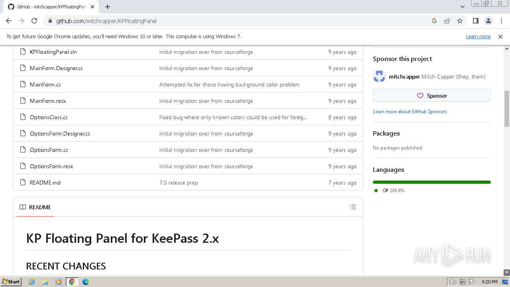The width and height of the screenshot is (510, 287).
Task: Reload the page with the refresh icon
Action: point(34,21)
